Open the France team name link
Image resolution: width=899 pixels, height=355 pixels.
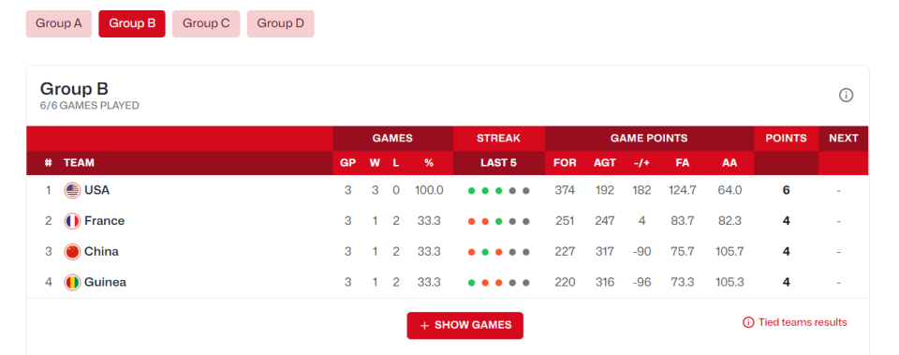pos(104,221)
